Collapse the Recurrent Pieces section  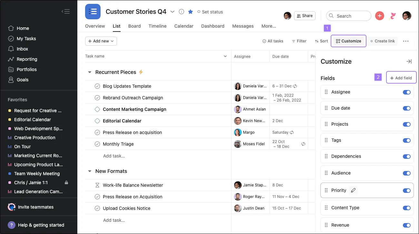tap(90, 72)
